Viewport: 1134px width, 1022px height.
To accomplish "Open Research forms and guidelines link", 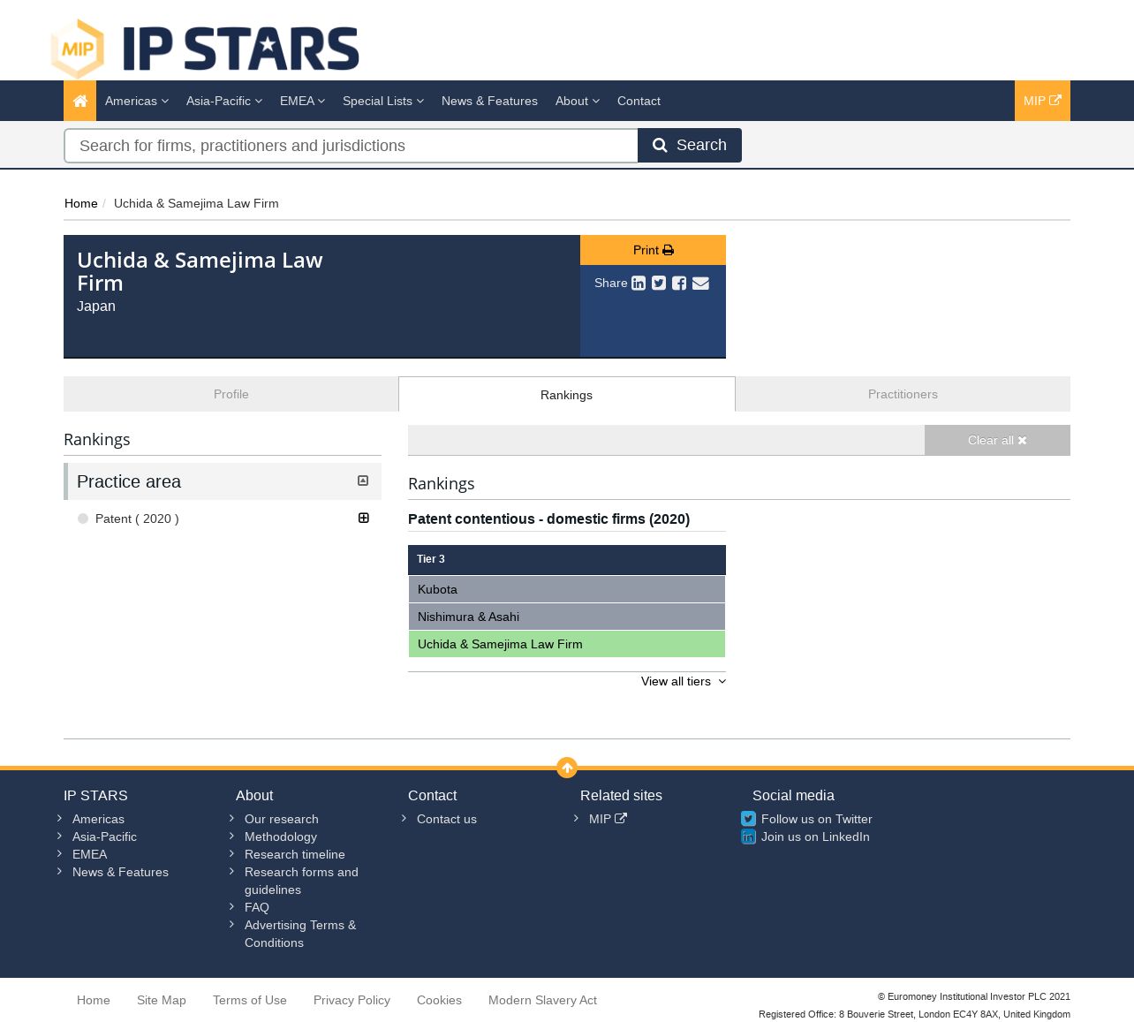I will pyautogui.click(x=301, y=881).
